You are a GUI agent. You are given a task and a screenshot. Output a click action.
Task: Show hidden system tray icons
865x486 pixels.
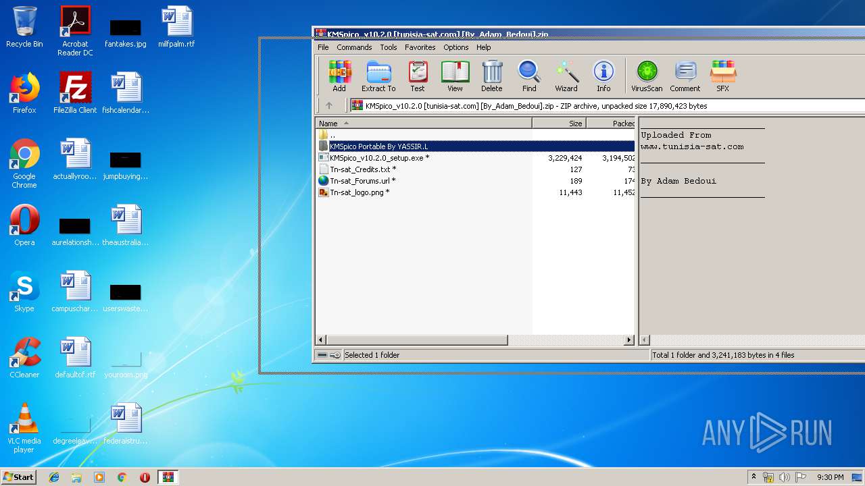753,477
